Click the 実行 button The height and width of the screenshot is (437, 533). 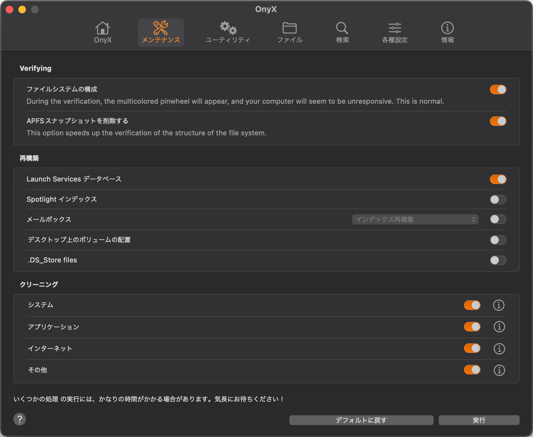pos(479,420)
